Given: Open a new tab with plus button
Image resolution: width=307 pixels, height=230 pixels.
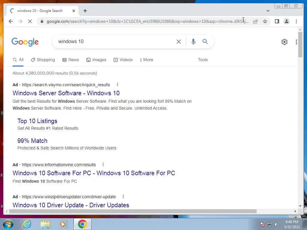Looking at the screenshot, I should point(85,11).
